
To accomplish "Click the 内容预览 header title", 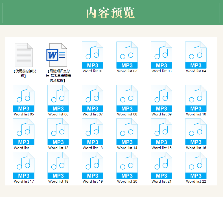I will (110, 13).
